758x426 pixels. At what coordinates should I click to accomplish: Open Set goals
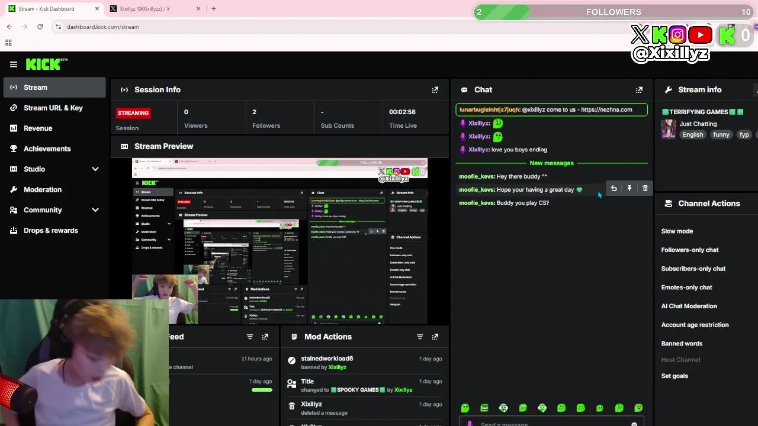(x=675, y=376)
